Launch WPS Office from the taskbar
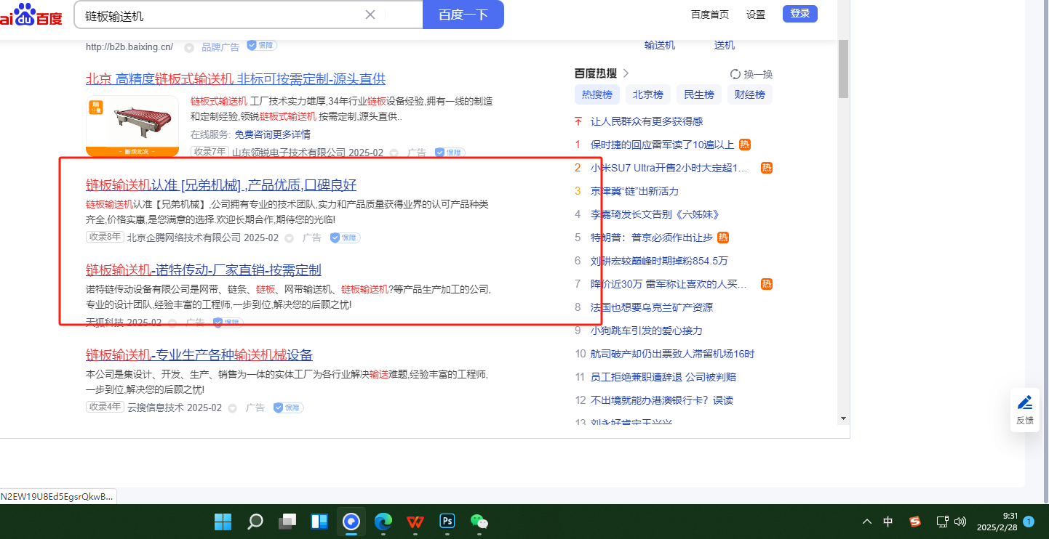This screenshot has width=1049, height=539. click(x=415, y=521)
